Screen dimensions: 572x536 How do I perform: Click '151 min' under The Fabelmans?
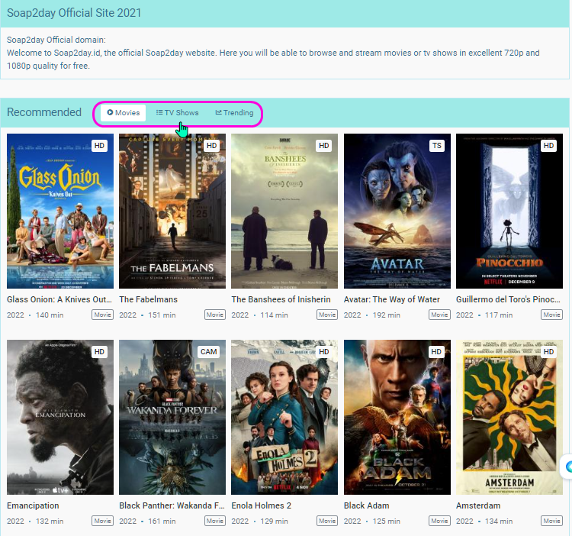pyautogui.click(x=162, y=315)
